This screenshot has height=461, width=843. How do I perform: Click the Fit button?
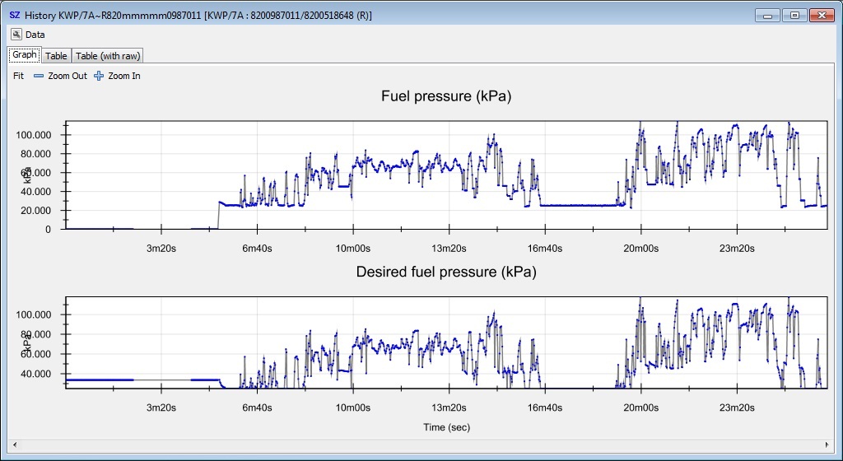pos(18,77)
